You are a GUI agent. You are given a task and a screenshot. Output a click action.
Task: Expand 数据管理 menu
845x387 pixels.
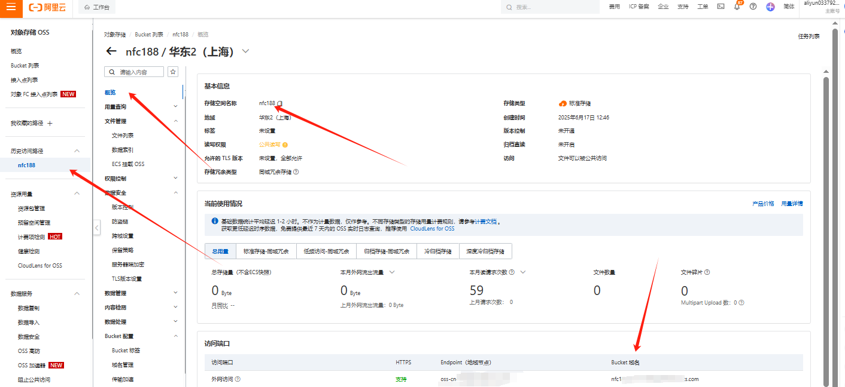(x=175, y=293)
